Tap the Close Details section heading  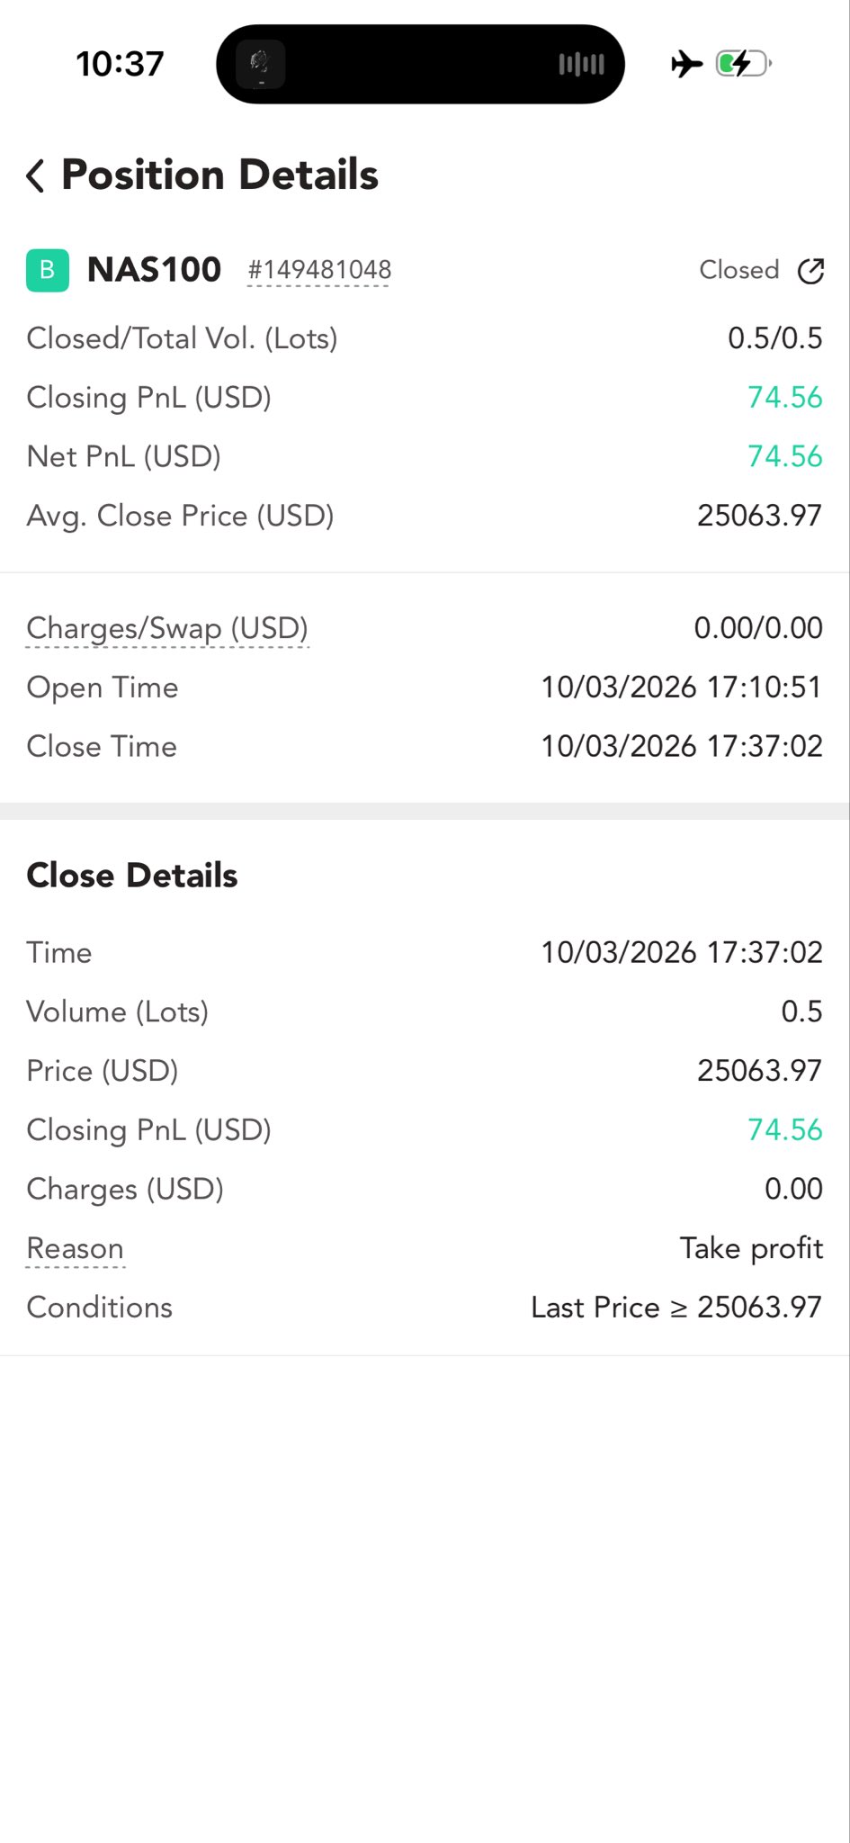pyautogui.click(x=132, y=876)
